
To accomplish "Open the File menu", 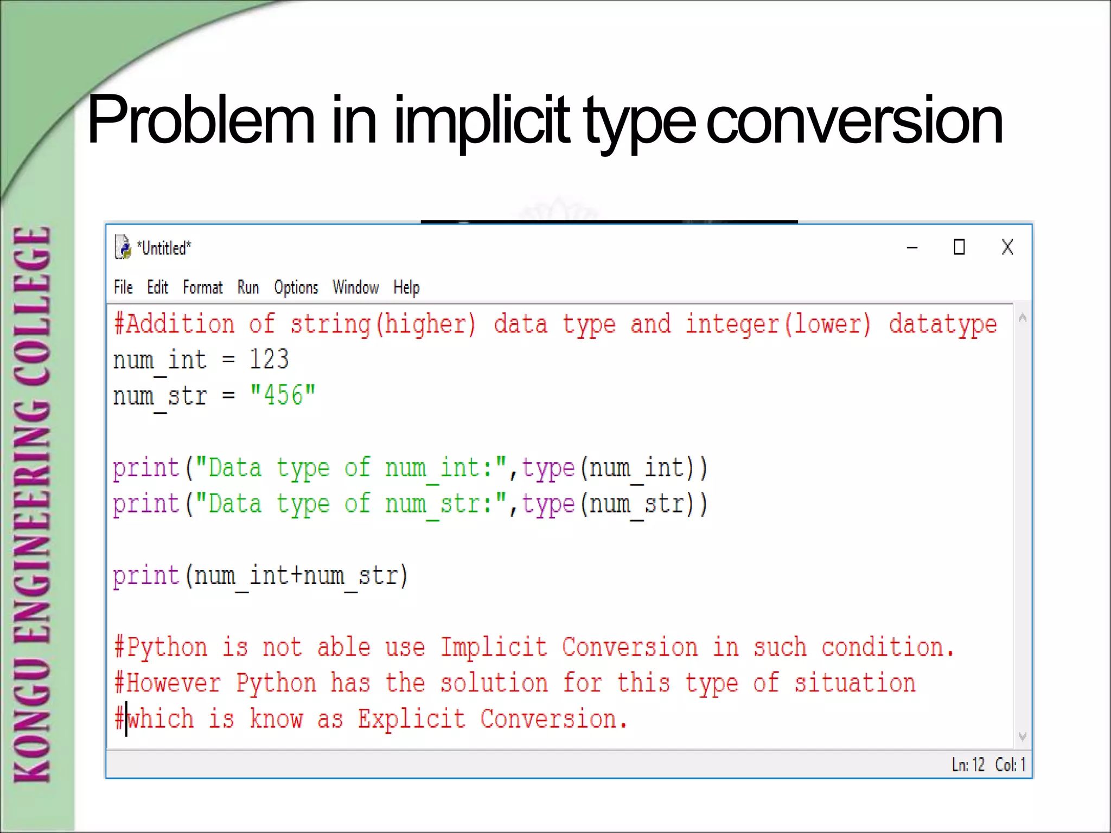I will pos(123,287).
